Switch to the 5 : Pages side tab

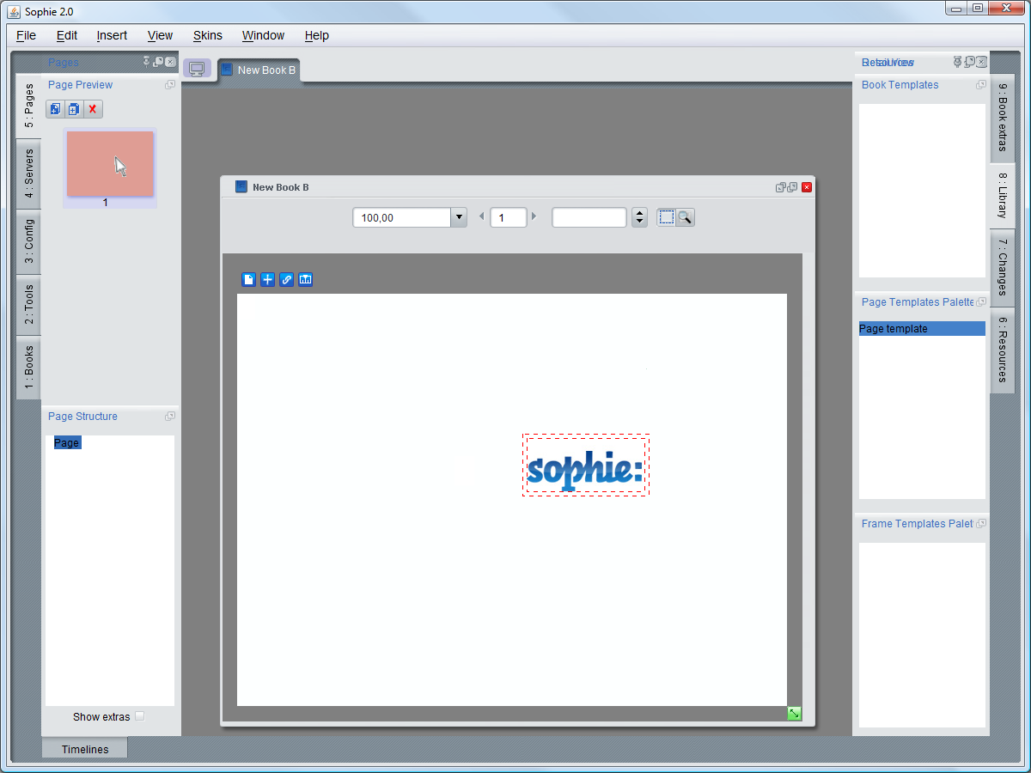(x=28, y=107)
